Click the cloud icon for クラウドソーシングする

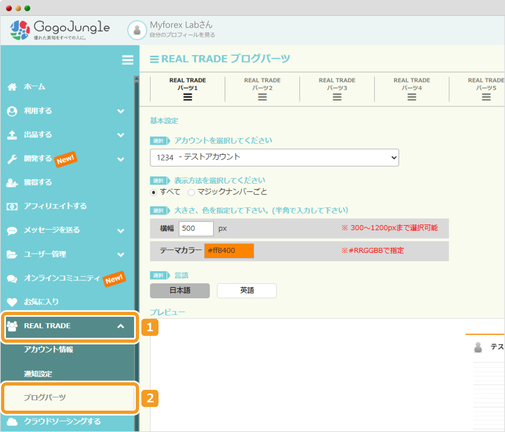click(x=12, y=421)
